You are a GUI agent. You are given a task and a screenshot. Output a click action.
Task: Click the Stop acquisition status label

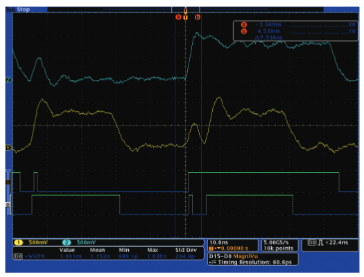click(23, 10)
